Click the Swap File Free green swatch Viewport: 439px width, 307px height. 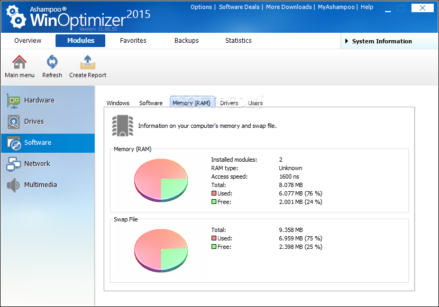[x=214, y=247]
